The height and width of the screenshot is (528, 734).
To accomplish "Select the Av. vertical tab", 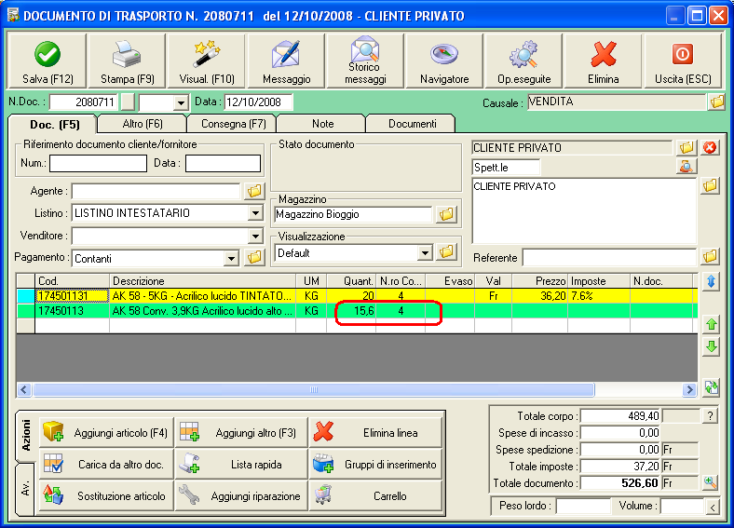I will click(x=26, y=489).
